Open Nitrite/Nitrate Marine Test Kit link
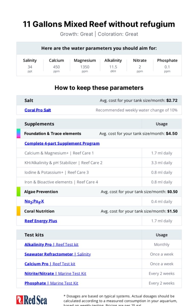 pos(55,274)
